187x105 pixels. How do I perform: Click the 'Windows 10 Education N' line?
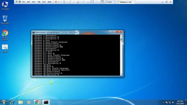coord(46,75)
